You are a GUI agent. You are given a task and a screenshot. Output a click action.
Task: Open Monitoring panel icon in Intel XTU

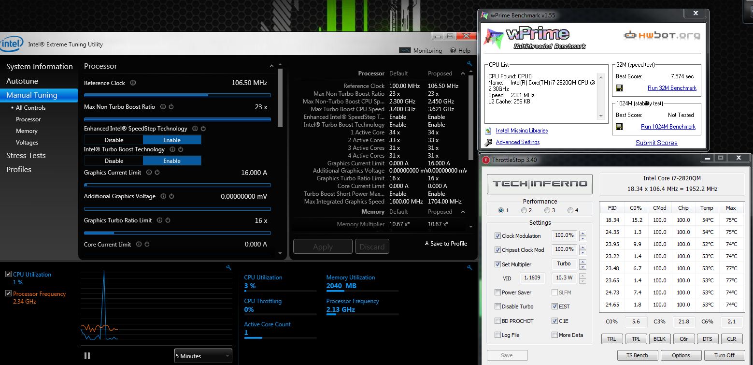pos(405,50)
